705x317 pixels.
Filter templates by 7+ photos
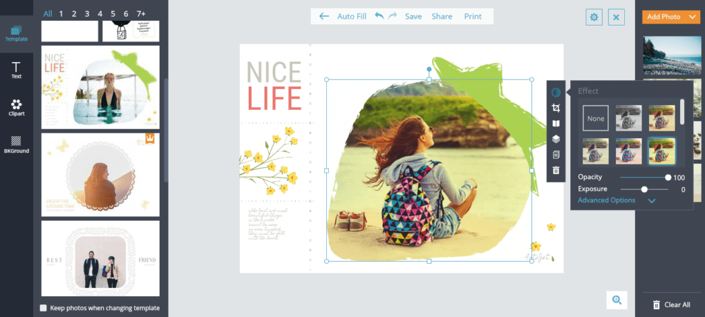[141, 14]
